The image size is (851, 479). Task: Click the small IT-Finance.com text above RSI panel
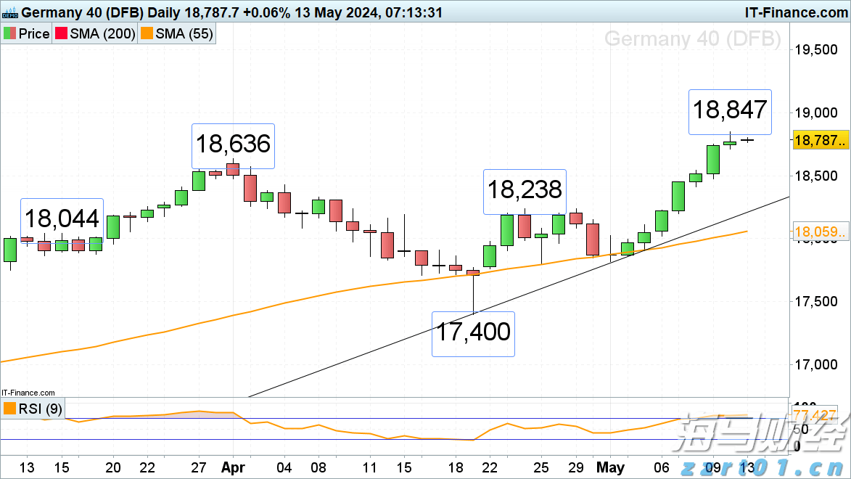[28, 393]
